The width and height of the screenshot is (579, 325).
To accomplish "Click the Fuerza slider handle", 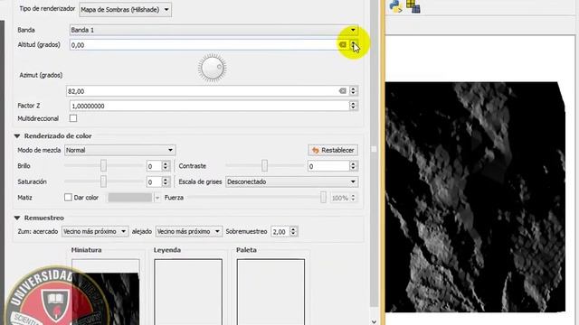I will (323, 198).
